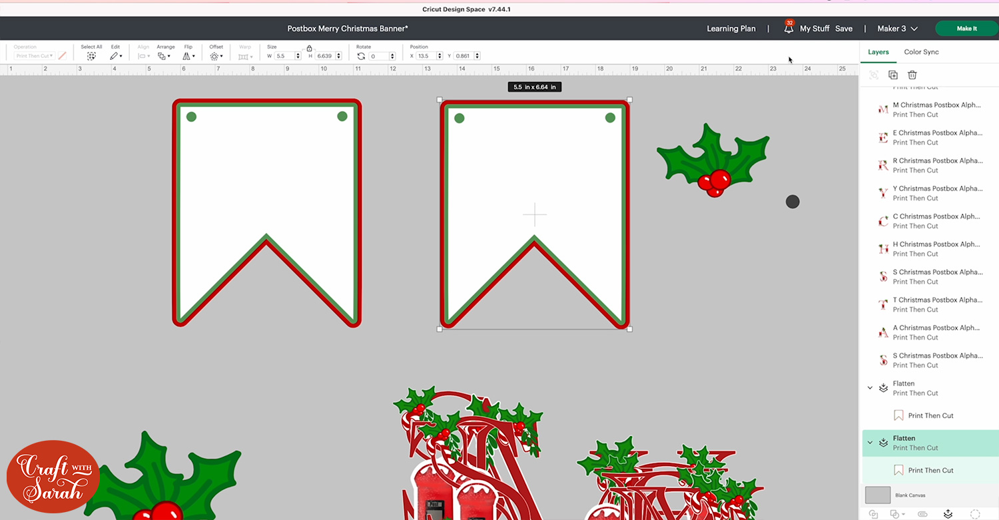Open the notifications bell

tap(789, 29)
